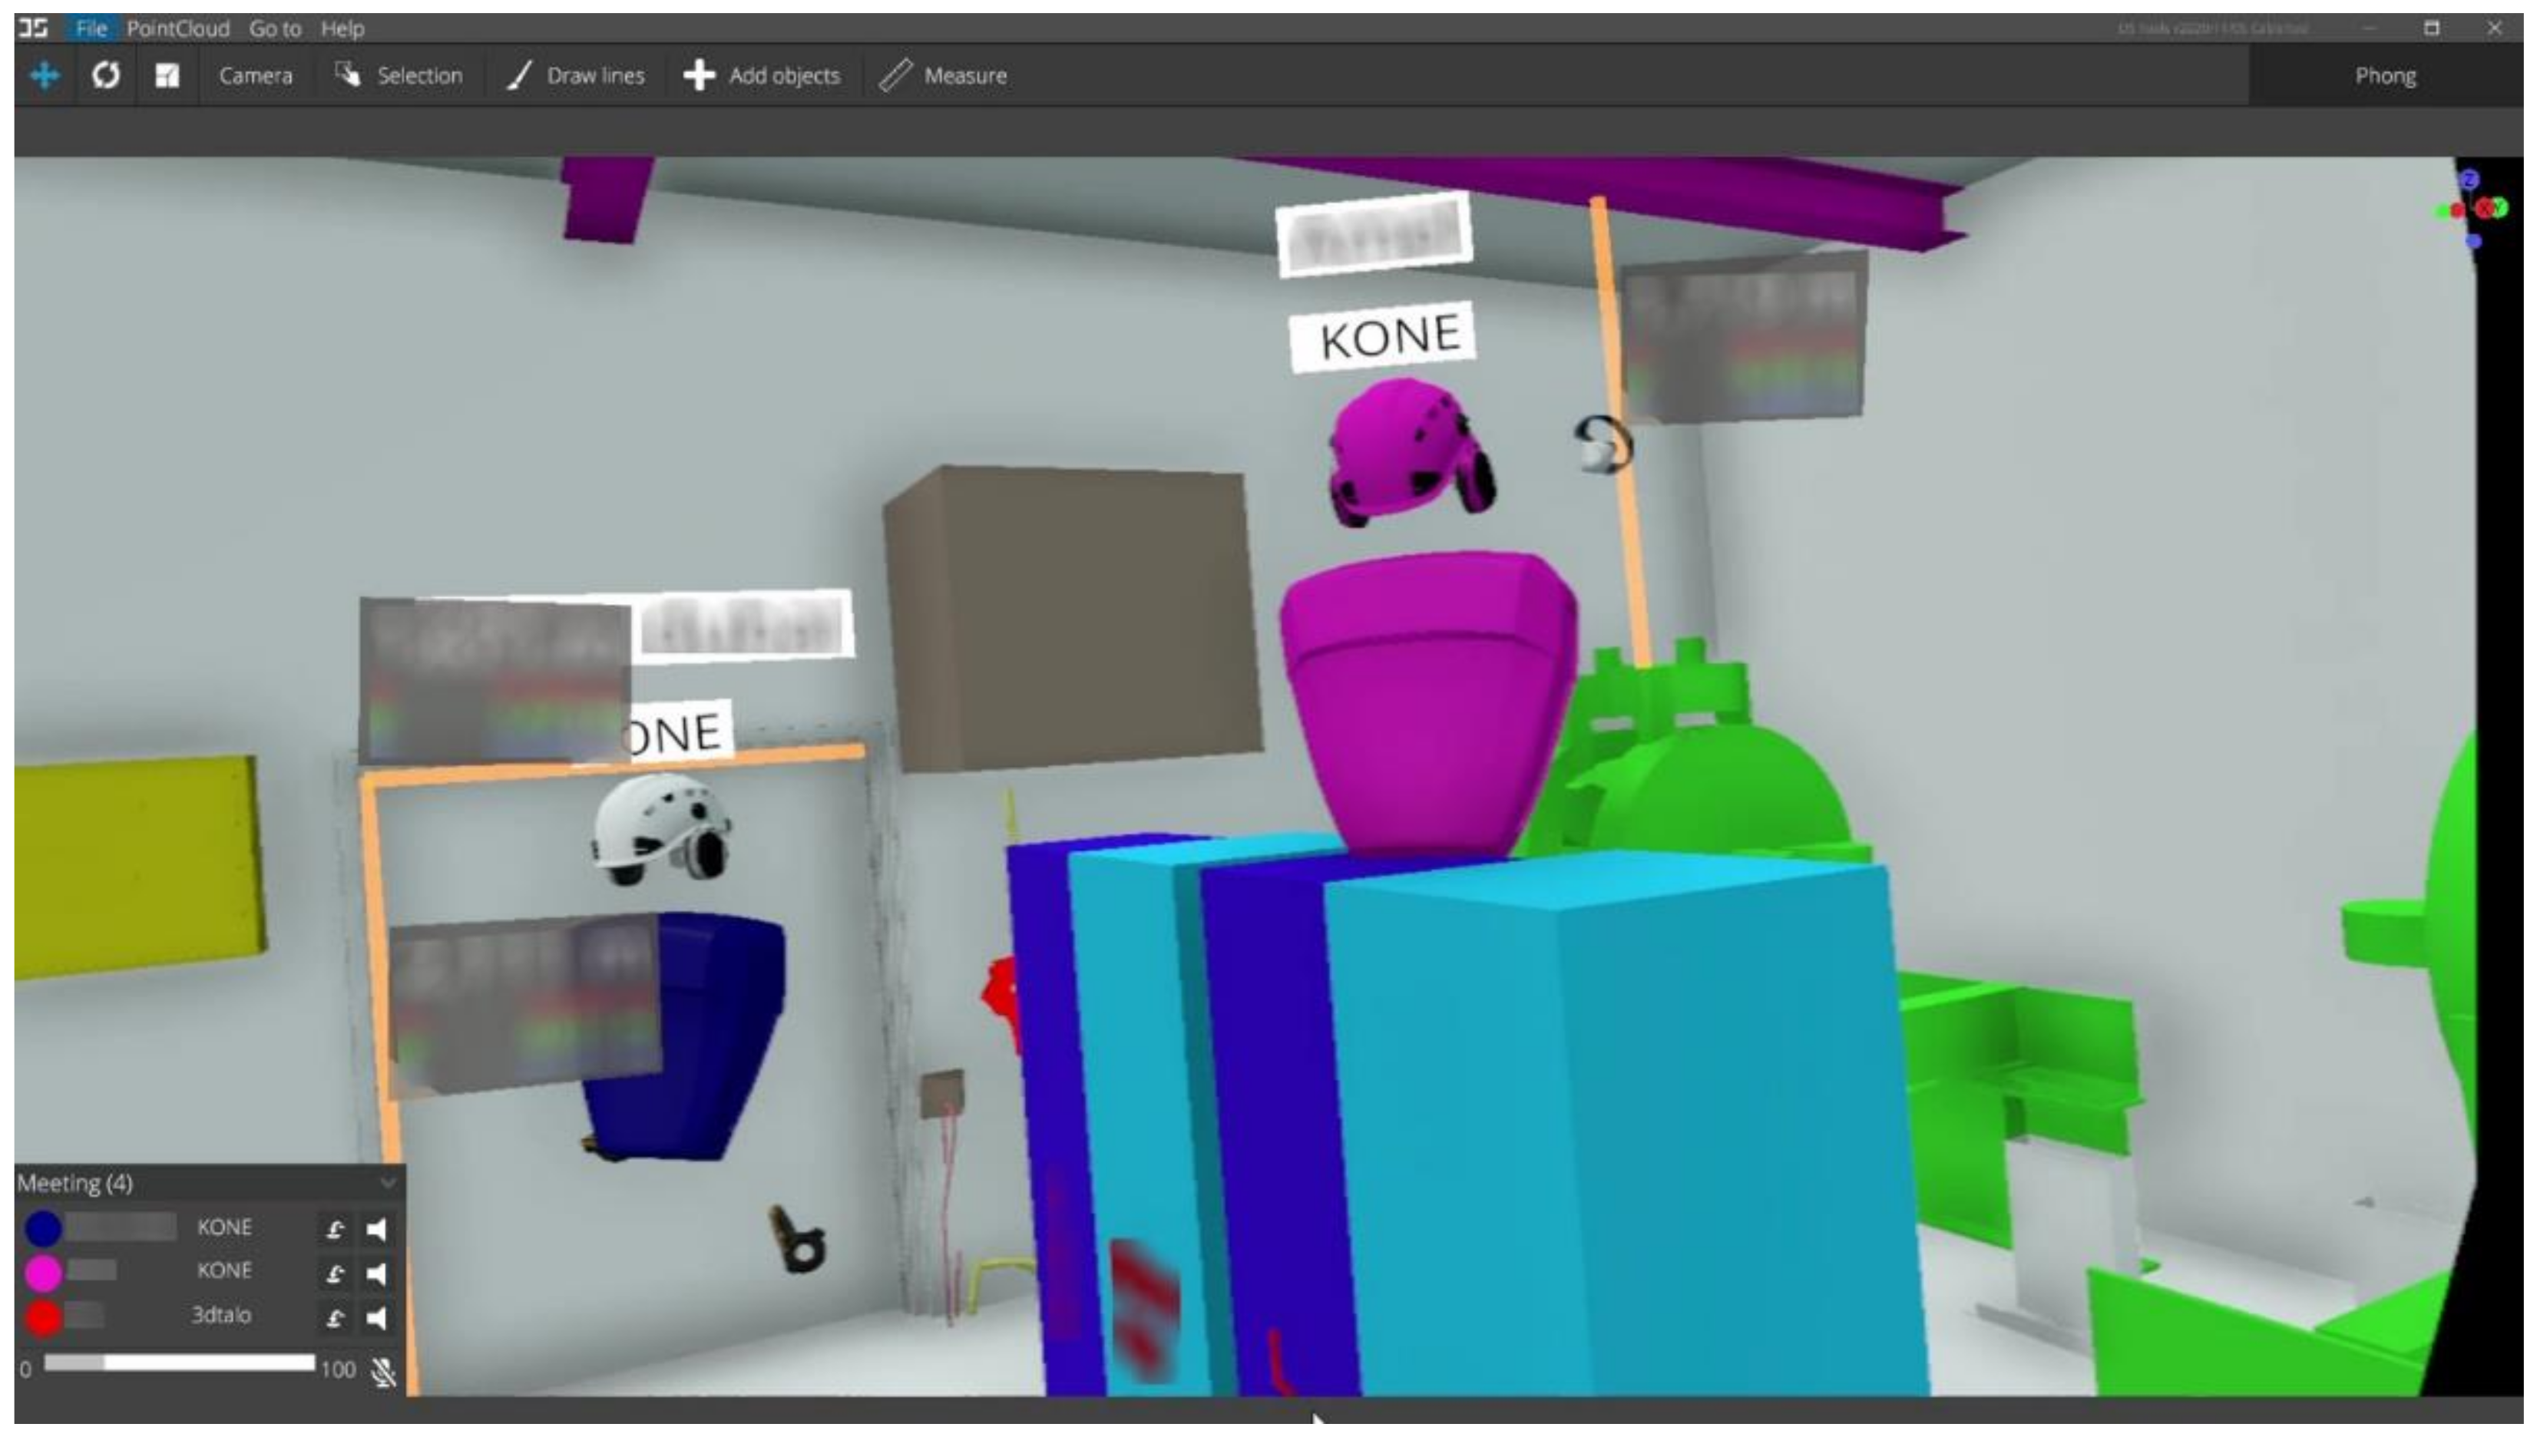The height and width of the screenshot is (1437, 2537).
Task: Click the third toolbar view-mode icon
Action: point(167,76)
